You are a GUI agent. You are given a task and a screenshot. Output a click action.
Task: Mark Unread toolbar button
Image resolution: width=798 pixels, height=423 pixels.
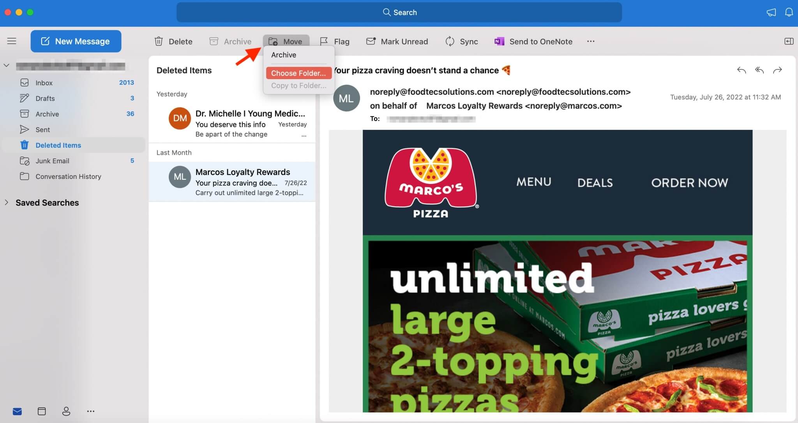[397, 41]
